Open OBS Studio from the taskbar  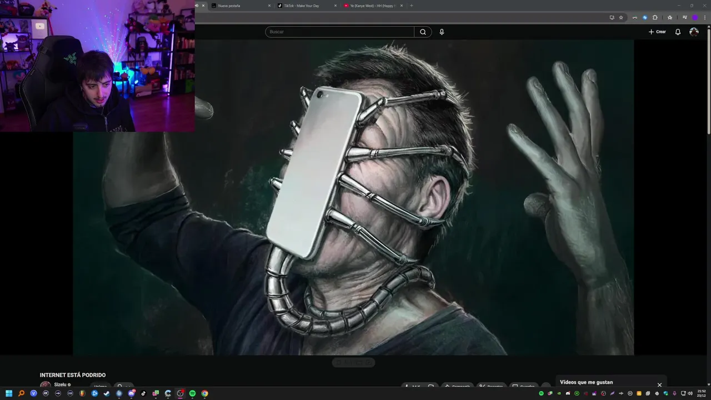pos(181,393)
